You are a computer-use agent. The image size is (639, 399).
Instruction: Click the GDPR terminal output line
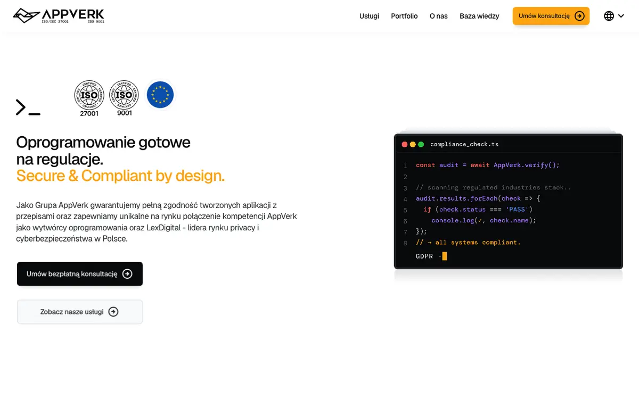431,256
